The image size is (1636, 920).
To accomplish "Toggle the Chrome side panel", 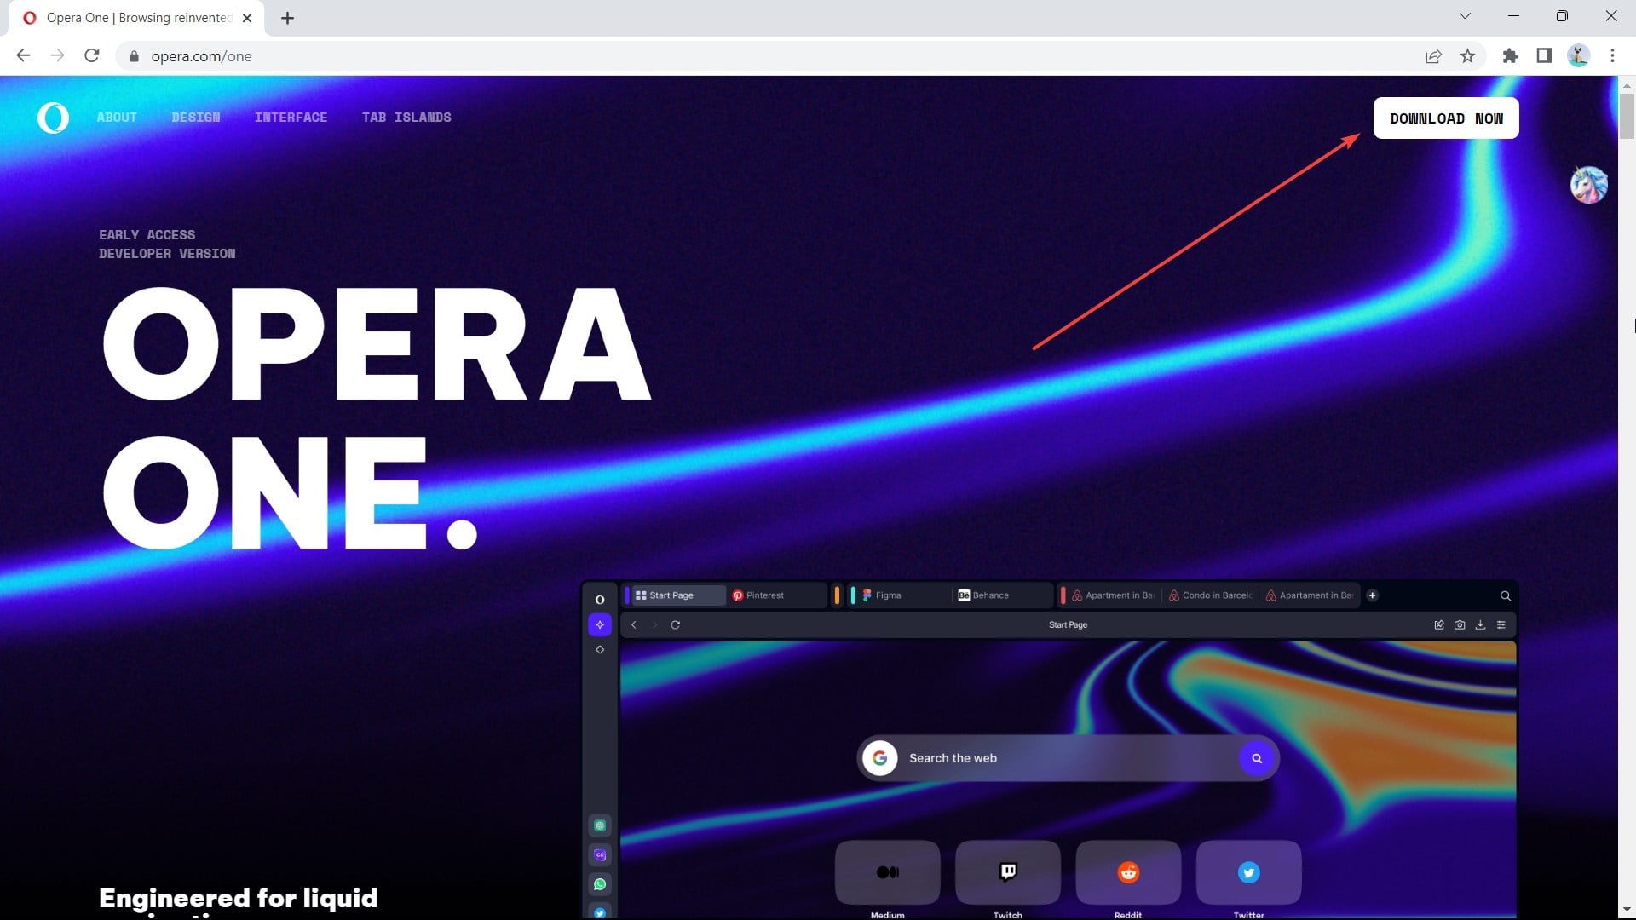I will click(1544, 56).
